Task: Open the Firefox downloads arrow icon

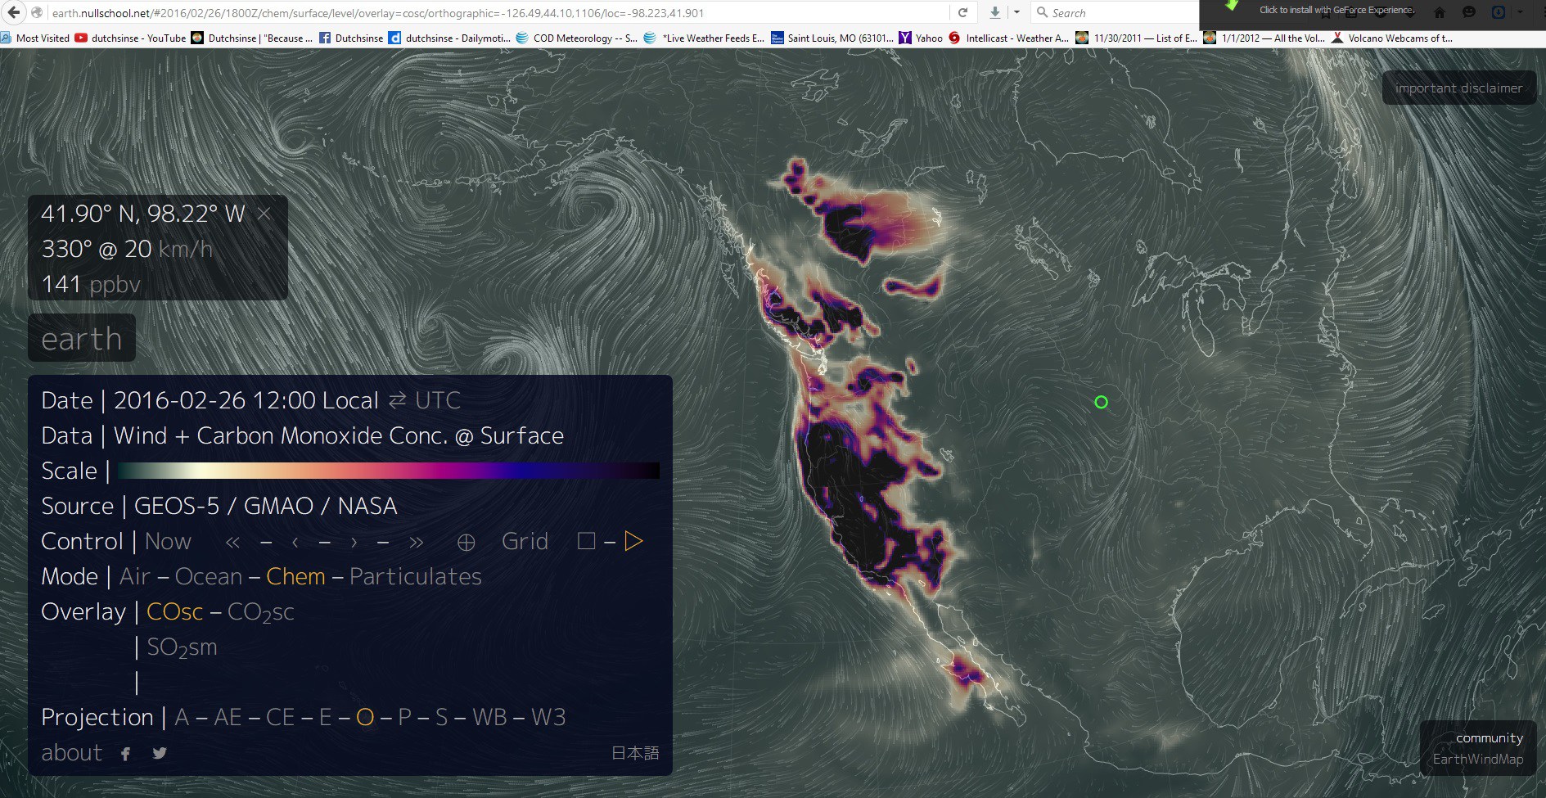Action: (x=994, y=12)
